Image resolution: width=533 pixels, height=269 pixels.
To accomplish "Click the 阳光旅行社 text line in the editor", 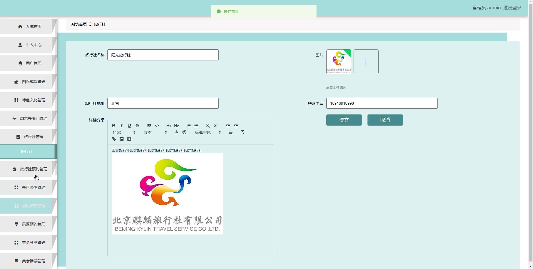I will tap(157, 150).
